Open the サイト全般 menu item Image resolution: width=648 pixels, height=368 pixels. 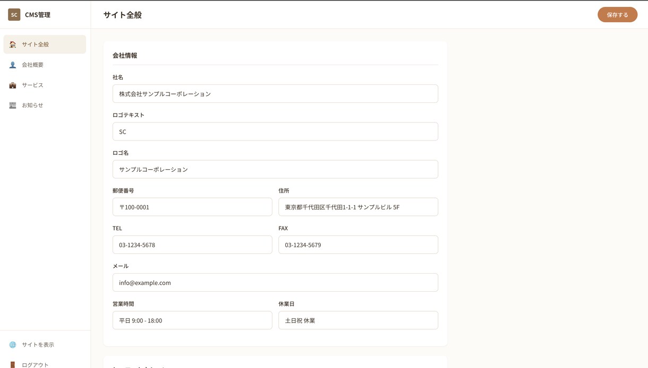coord(45,45)
